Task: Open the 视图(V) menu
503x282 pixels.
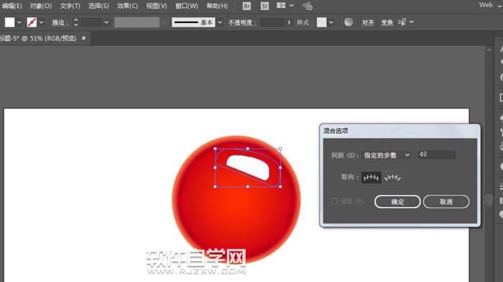Action: [157, 6]
